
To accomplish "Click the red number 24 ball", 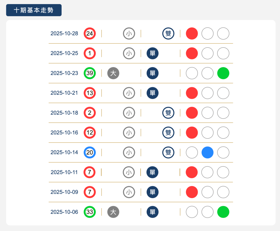I will click(90, 33).
